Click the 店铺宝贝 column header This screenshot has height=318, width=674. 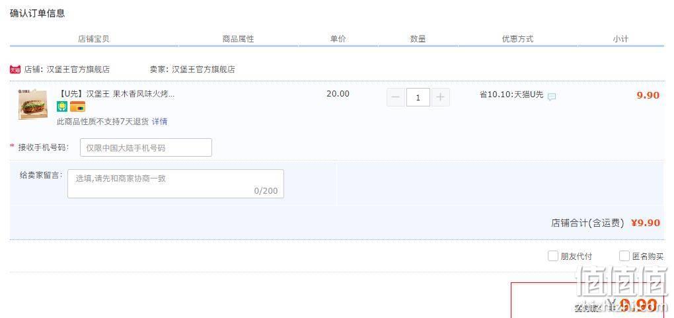coord(94,39)
